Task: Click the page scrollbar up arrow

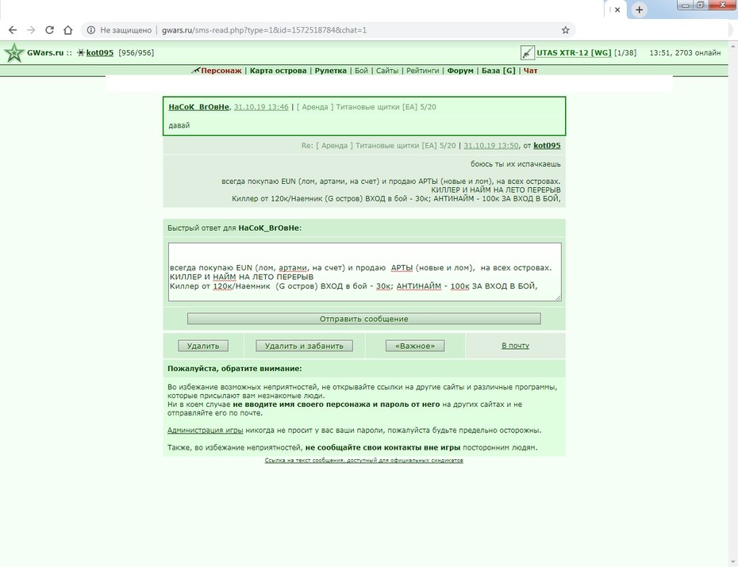Action: point(732,46)
